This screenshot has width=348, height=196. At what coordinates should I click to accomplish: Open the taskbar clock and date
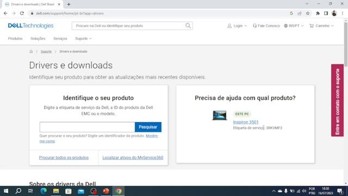pos(326,191)
